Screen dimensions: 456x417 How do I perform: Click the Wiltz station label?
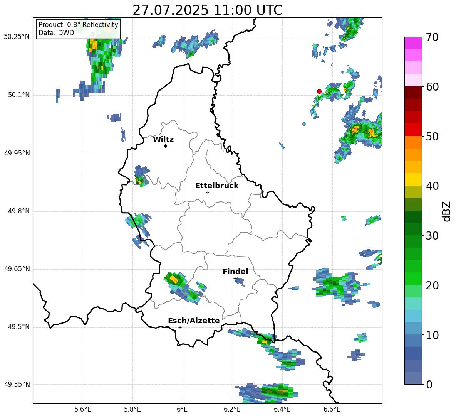pyautogui.click(x=163, y=140)
